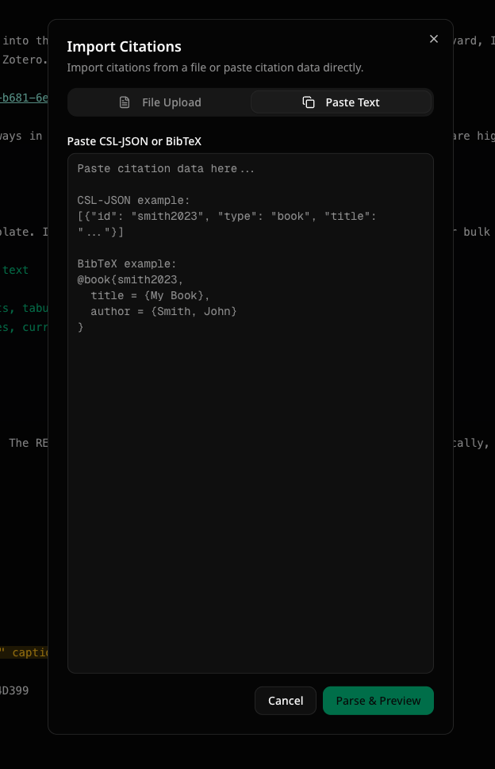Click the 'Import Citations' heading
Screen dimensions: 495x769
coord(124,47)
